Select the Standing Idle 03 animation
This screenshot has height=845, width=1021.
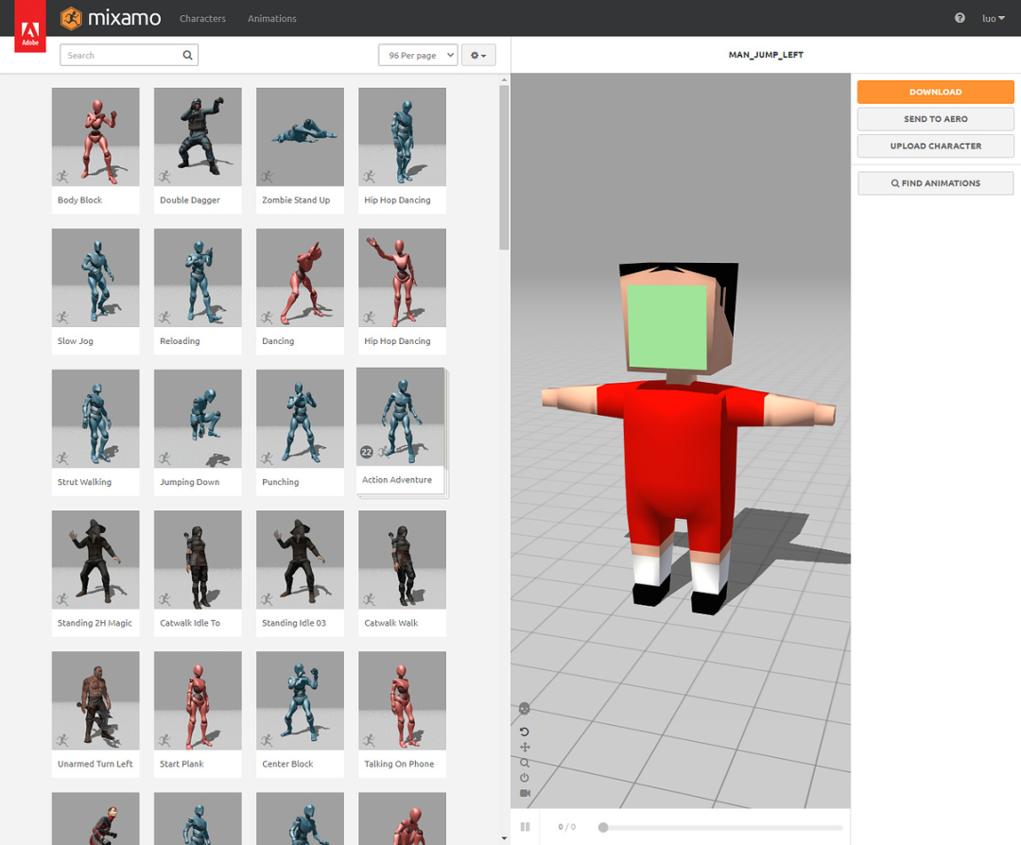click(301, 573)
